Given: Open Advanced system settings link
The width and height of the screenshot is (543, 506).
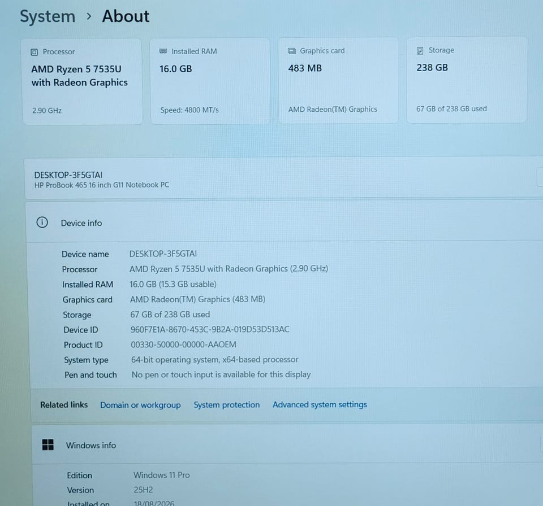Looking at the screenshot, I should pos(320,404).
